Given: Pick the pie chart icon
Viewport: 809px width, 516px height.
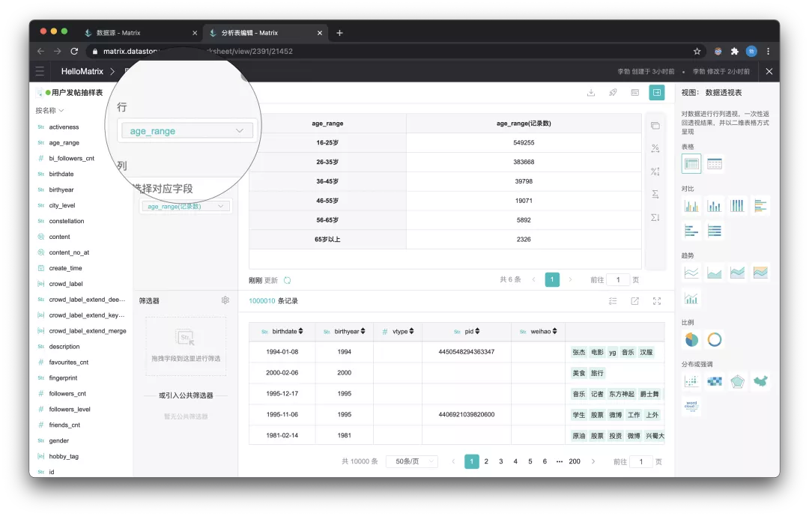Looking at the screenshot, I should 691,339.
